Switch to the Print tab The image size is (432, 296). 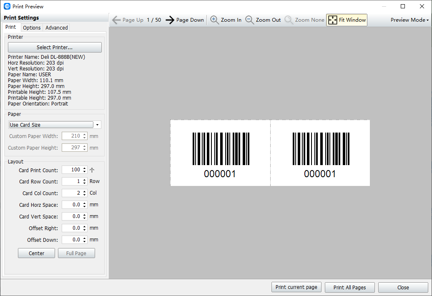click(x=11, y=27)
